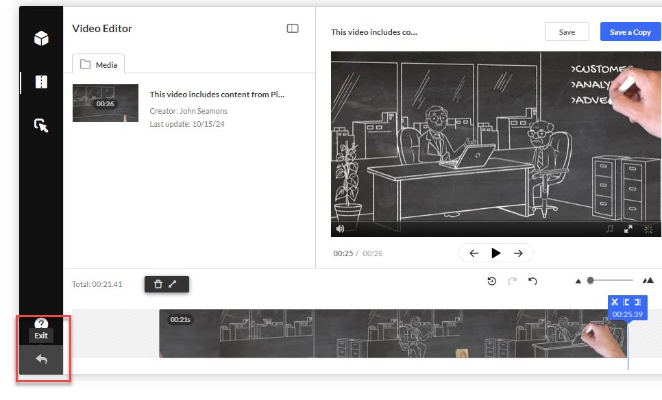Click the media title "This video includes content from Pi..."
Viewport: 662px width, 400px height.
click(217, 95)
